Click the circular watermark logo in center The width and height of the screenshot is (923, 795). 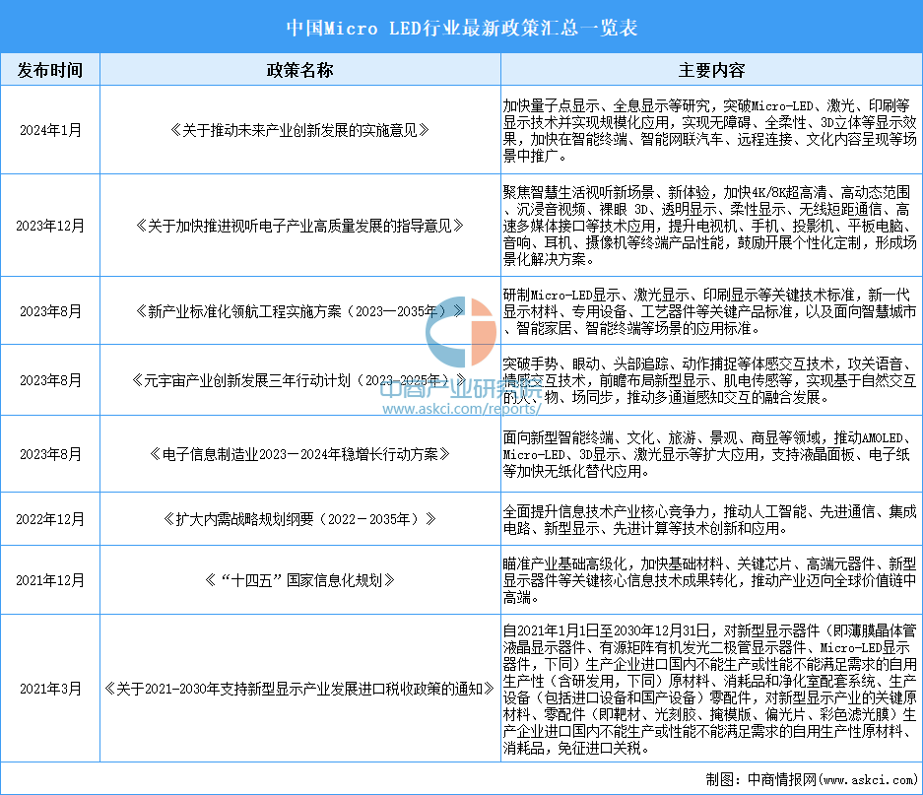point(461,332)
